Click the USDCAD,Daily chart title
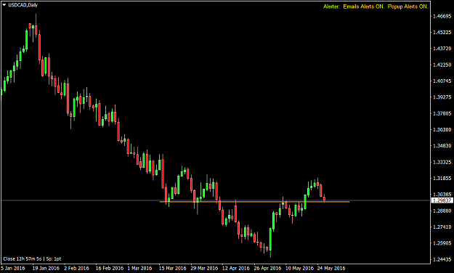This screenshot has width=454, height=273. tap(23, 5)
